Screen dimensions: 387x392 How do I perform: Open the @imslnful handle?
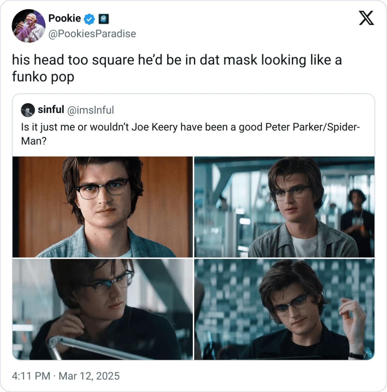click(91, 109)
